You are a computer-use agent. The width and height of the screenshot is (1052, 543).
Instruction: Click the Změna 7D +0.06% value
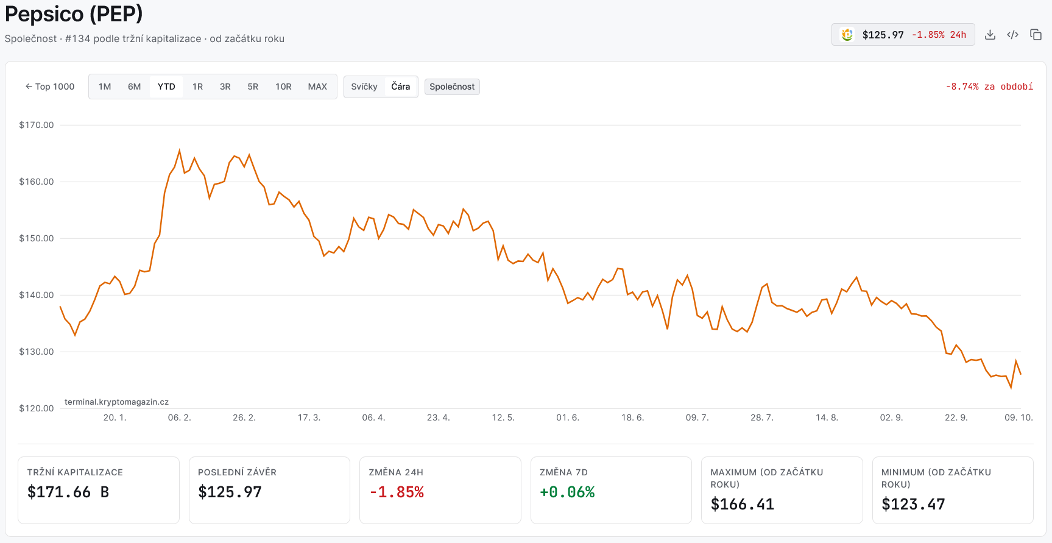point(567,492)
